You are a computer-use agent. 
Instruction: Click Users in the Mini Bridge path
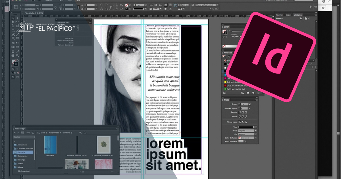click(x=43, y=133)
